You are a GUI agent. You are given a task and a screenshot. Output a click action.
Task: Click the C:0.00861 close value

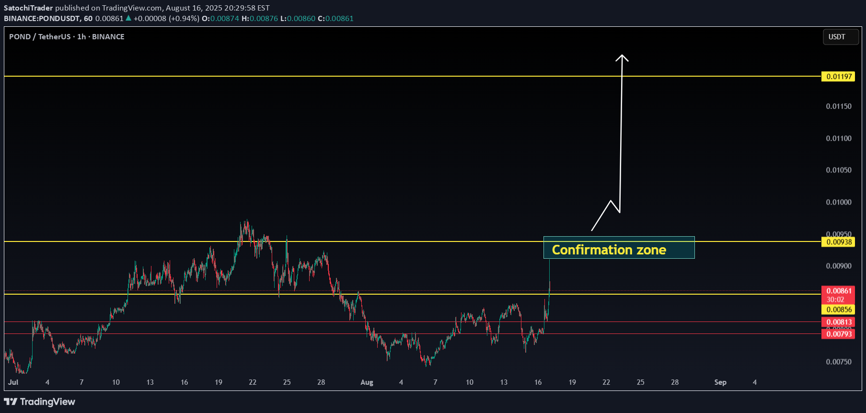pyautogui.click(x=335, y=19)
